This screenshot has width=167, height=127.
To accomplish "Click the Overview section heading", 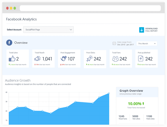I will [x=21, y=43].
